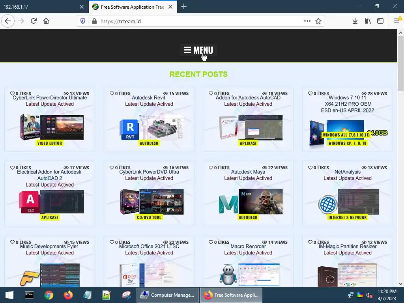404x303 pixels.
Task: Click APLIKASI tag under Electrical Addon post
Action: [50, 217]
